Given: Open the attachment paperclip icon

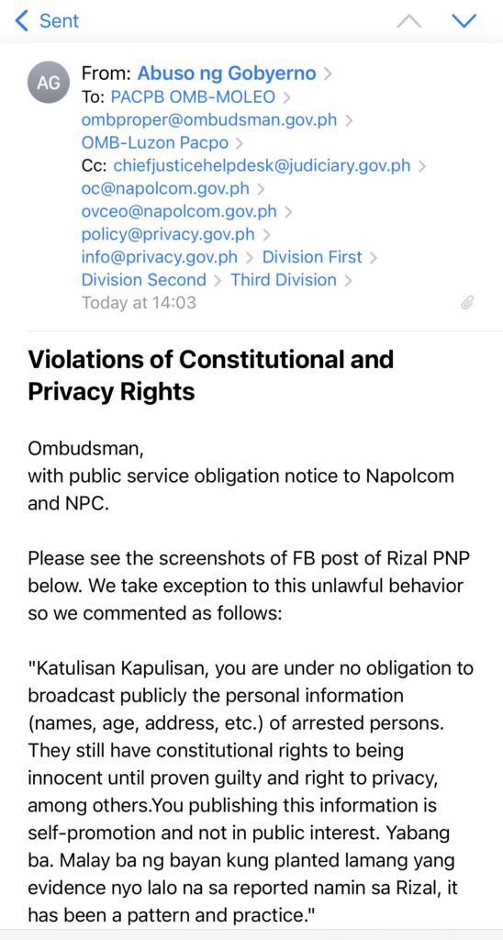Looking at the screenshot, I should pyautogui.click(x=467, y=303).
